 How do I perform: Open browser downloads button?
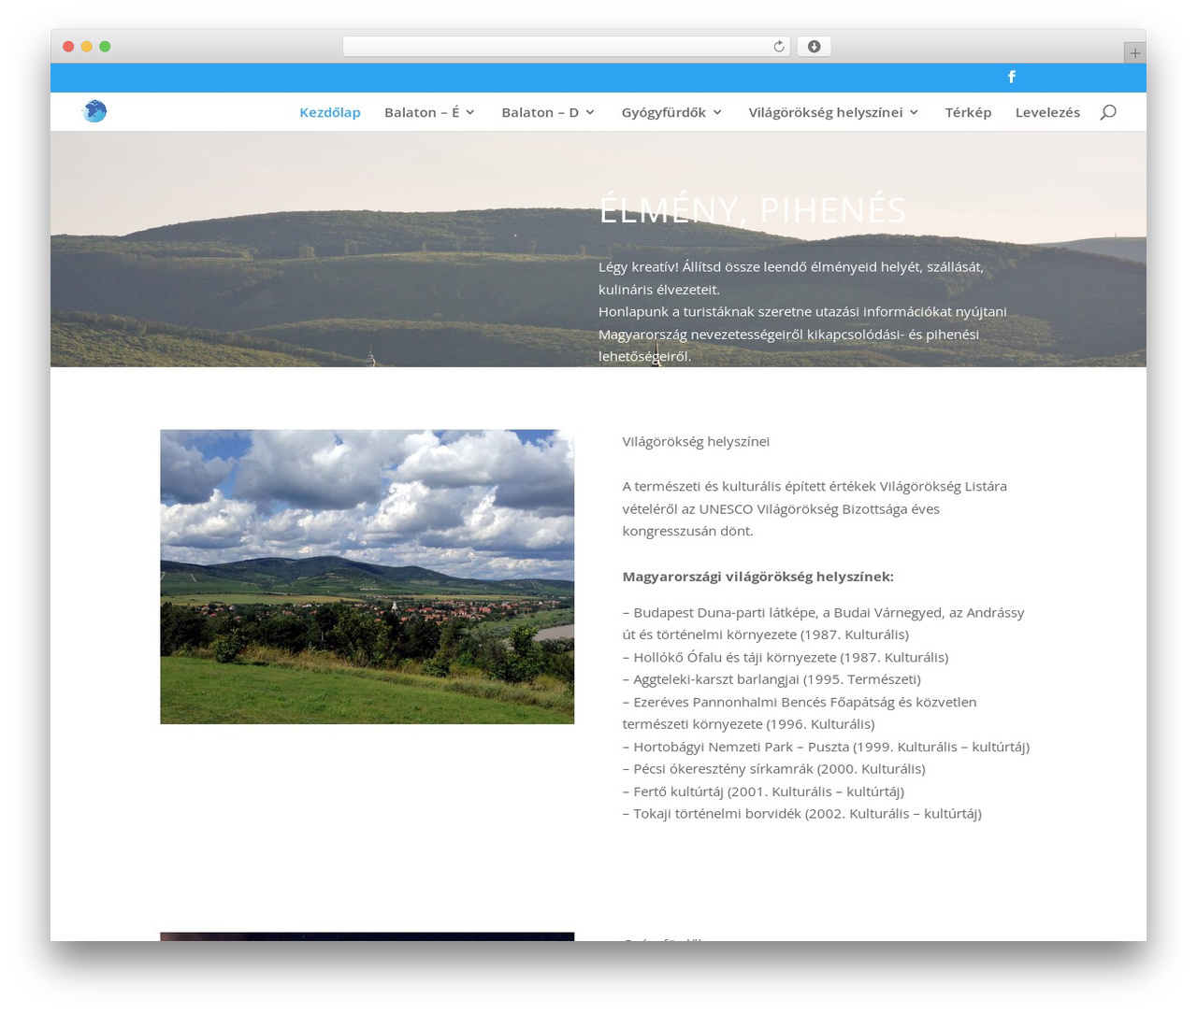(x=814, y=47)
